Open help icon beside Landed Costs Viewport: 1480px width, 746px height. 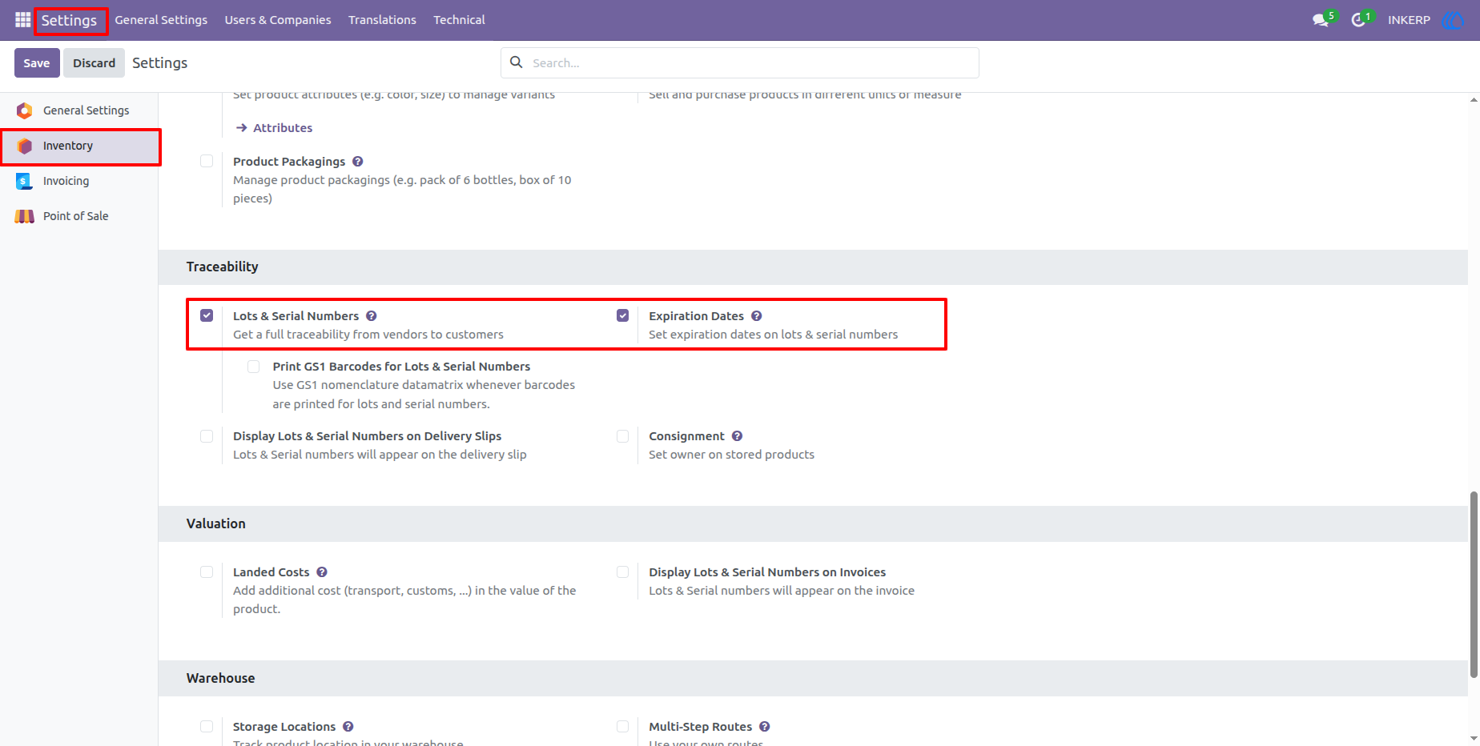click(x=322, y=572)
